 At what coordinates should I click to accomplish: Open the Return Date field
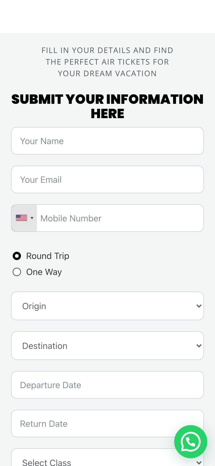point(108,423)
